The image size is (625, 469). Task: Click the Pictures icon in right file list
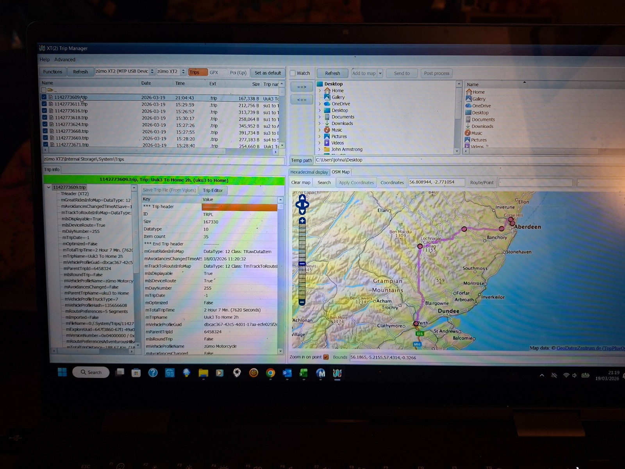[467, 140]
